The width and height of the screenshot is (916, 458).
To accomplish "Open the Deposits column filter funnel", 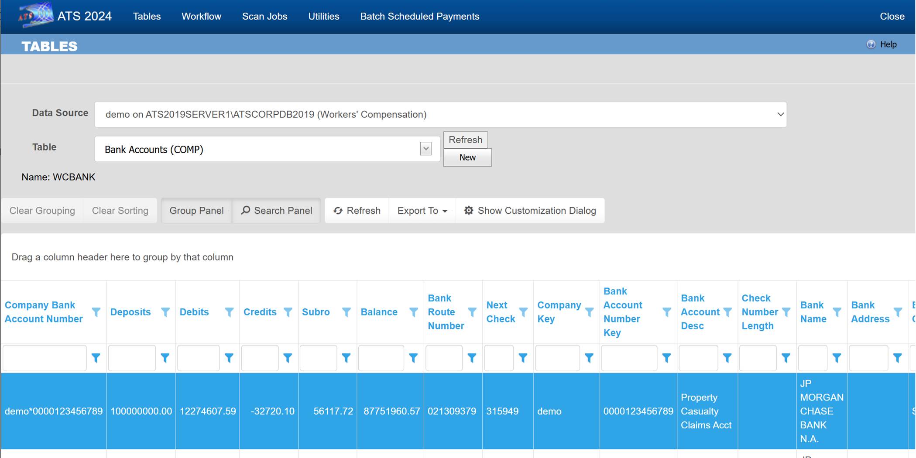I will [165, 312].
